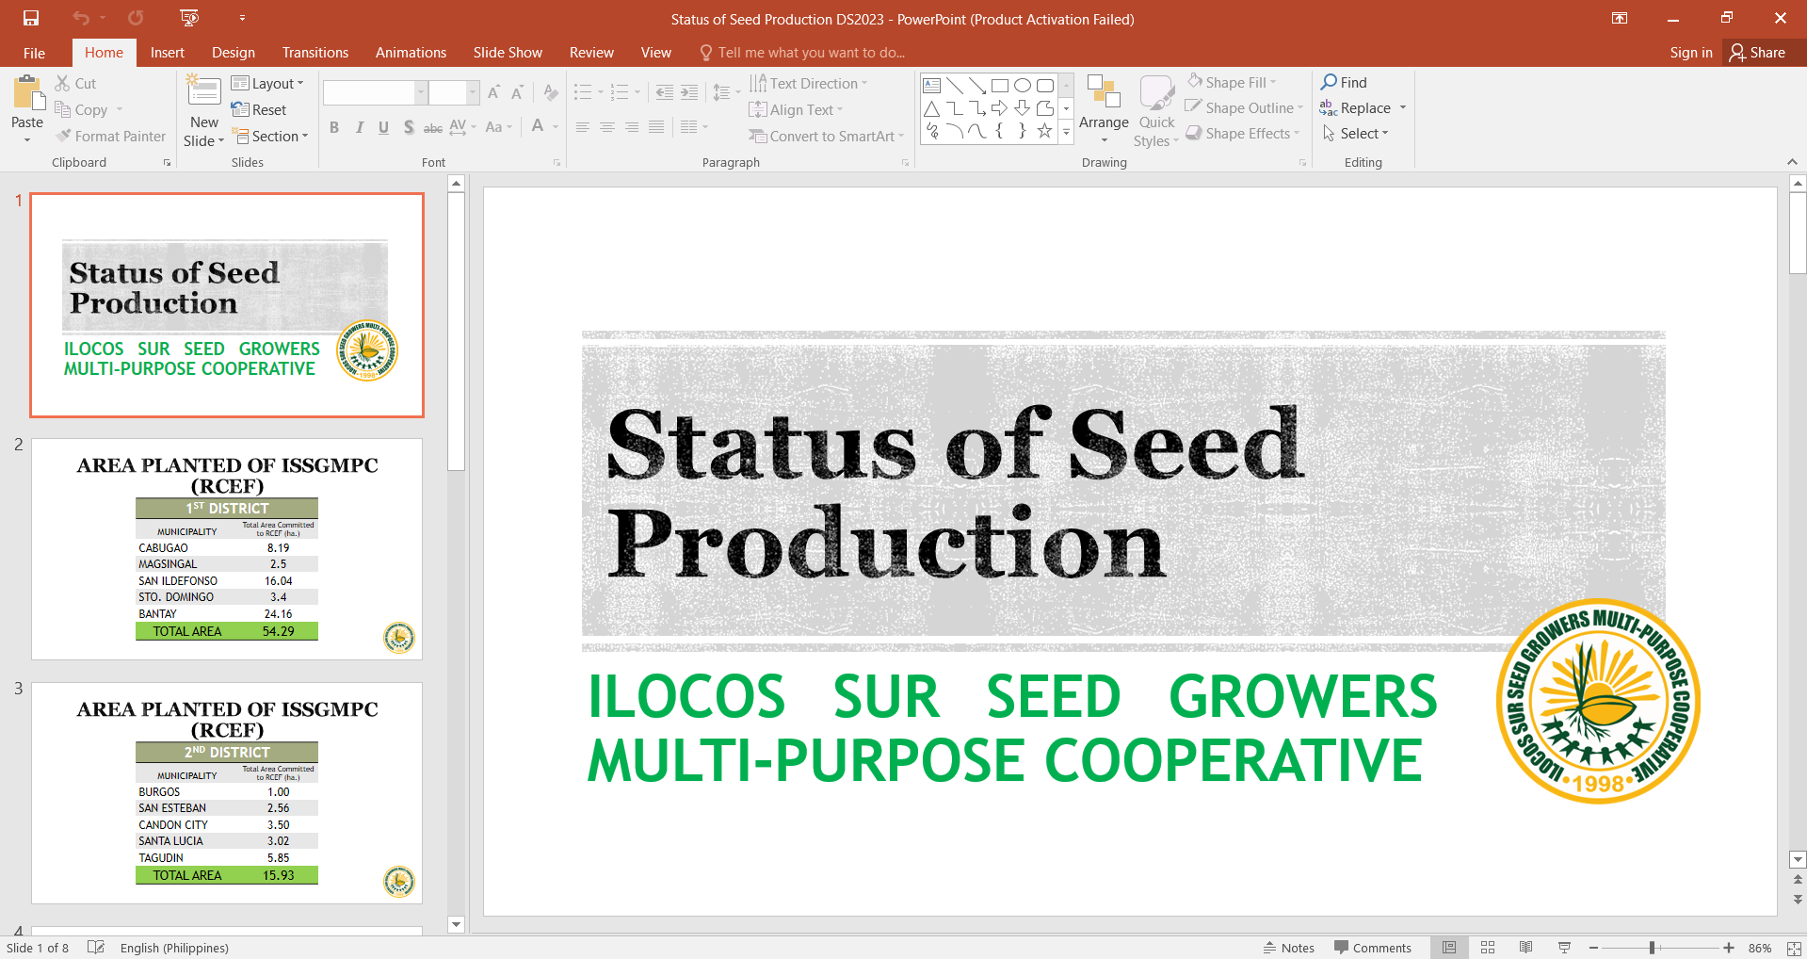Check spelling status in status bar
The image size is (1807, 959).
[96, 948]
